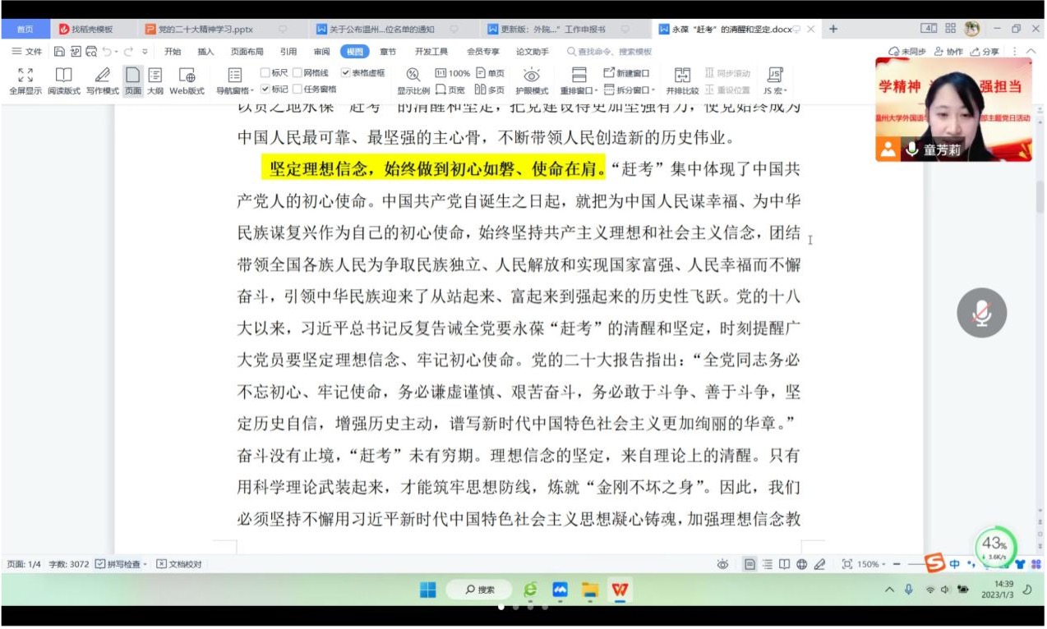This screenshot has width=1047, height=629.
Task: Open the Zoom ratio dialog
Action: (x=413, y=80)
